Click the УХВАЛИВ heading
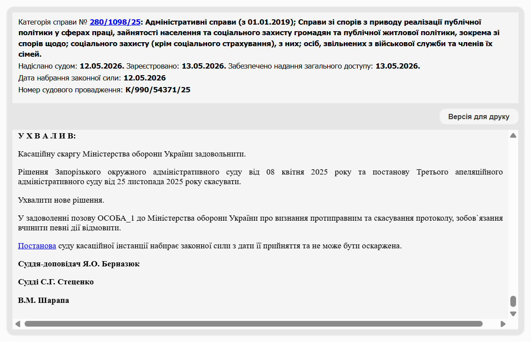This screenshot has height=342, width=531. pyautogui.click(x=47, y=136)
